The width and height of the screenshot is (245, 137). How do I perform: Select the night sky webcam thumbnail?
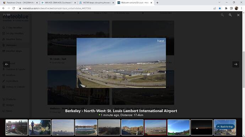point(202,127)
